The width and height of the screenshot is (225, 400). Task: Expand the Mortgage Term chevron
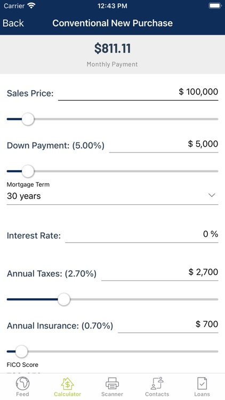[212, 195]
